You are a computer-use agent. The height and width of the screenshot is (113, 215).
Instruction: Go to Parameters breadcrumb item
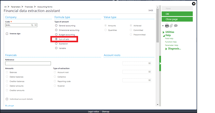click(x=16, y=7)
